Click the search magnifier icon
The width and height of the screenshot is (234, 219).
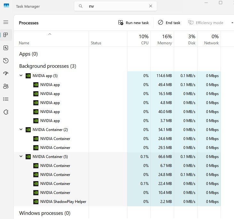coord(81,6)
